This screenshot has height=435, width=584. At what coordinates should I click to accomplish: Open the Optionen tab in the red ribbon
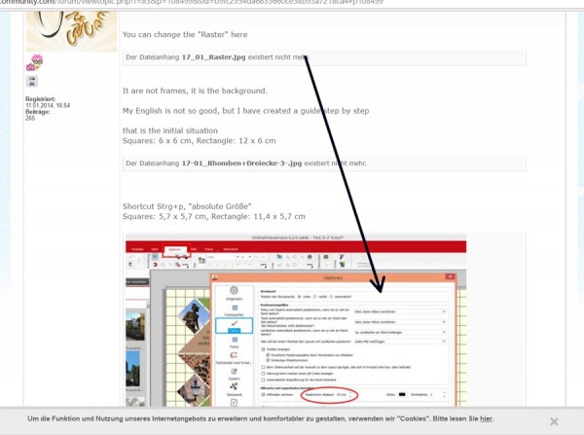(175, 249)
